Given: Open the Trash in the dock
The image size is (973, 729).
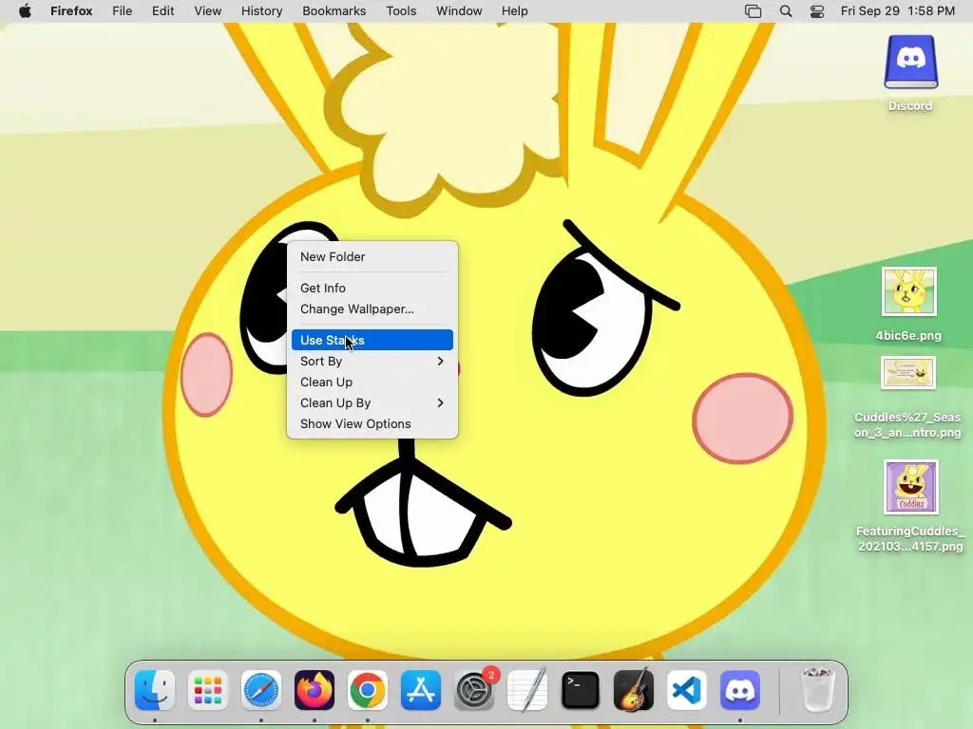Looking at the screenshot, I should pyautogui.click(x=818, y=690).
